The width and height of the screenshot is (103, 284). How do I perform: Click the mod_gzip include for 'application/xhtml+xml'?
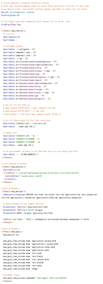click(x=29, y=247)
